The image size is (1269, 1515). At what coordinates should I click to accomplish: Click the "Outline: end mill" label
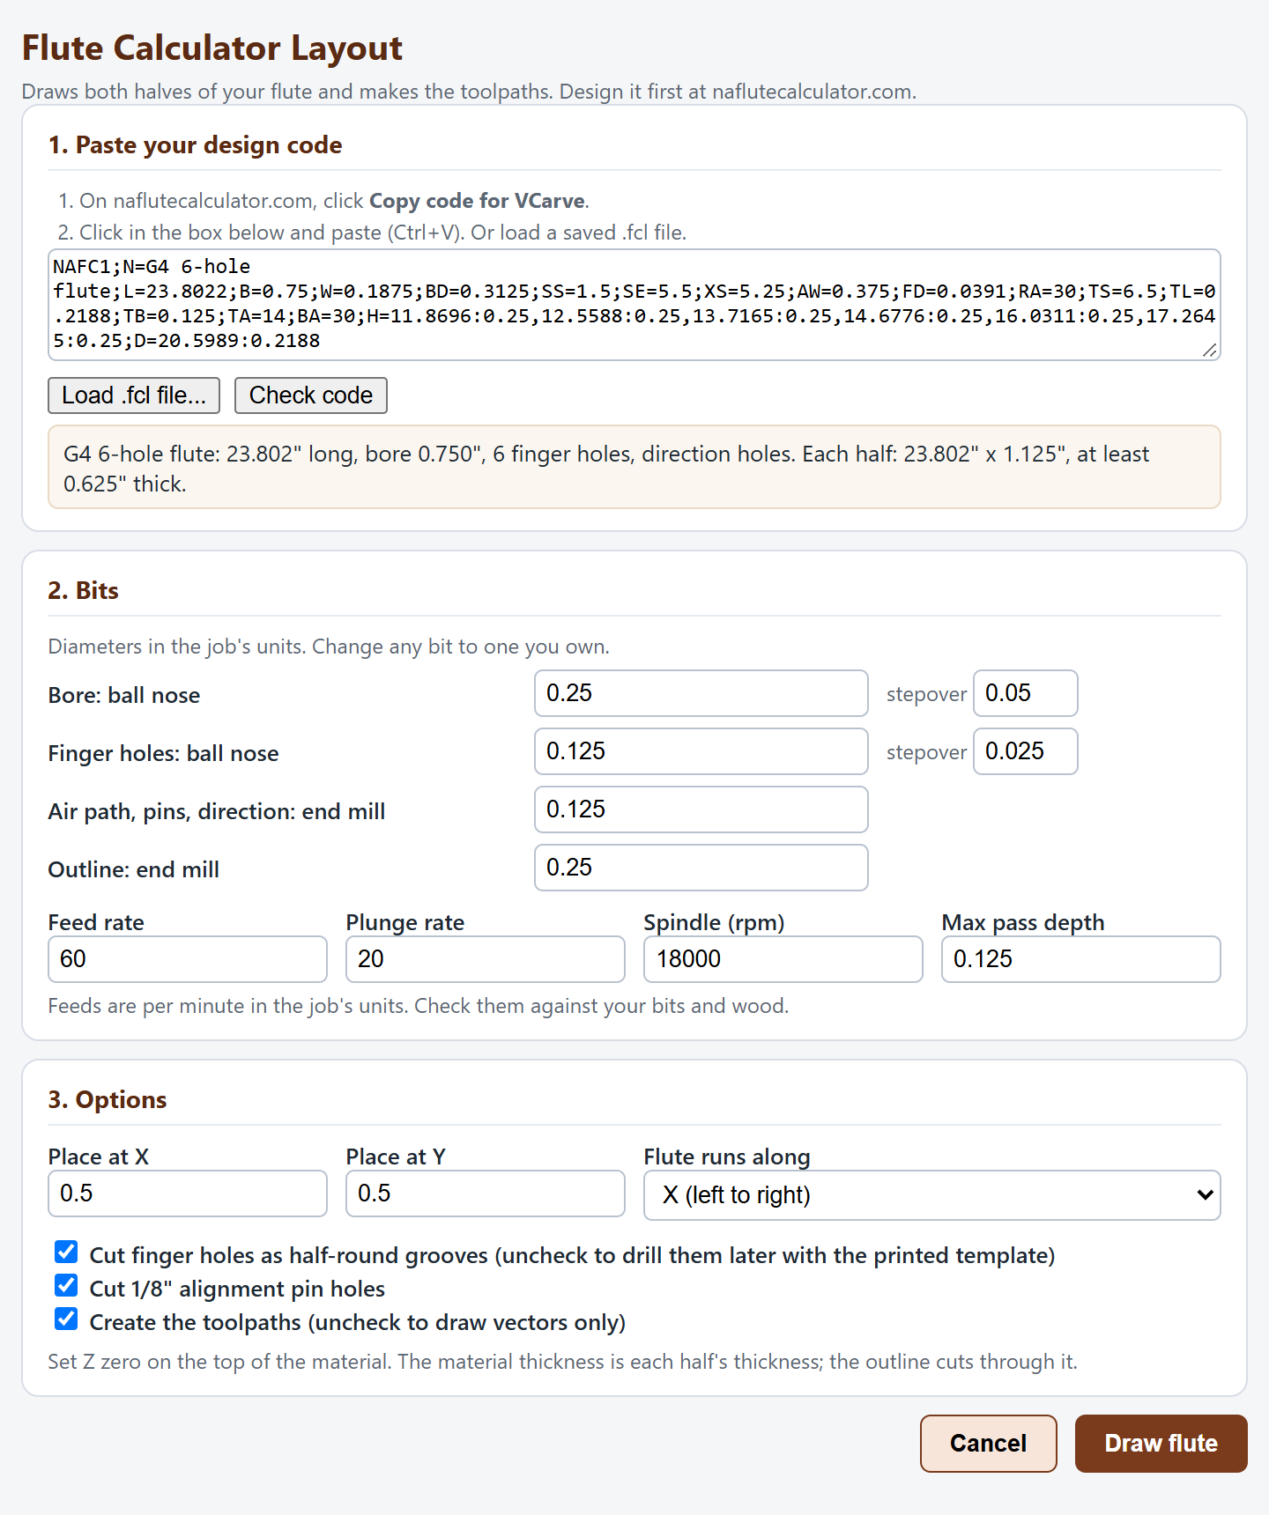click(x=134, y=869)
